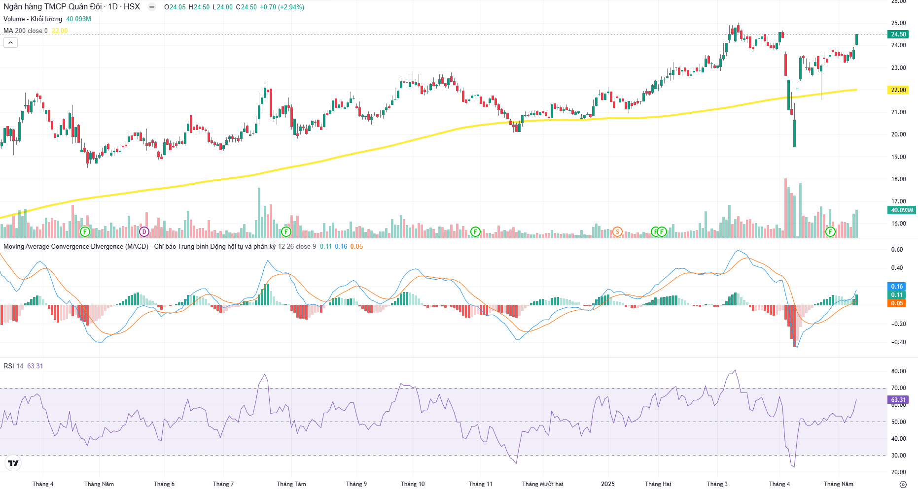This screenshot has width=918, height=490.
Task: Select the Volume - Khối lượng indicator legend
Action: point(33,19)
